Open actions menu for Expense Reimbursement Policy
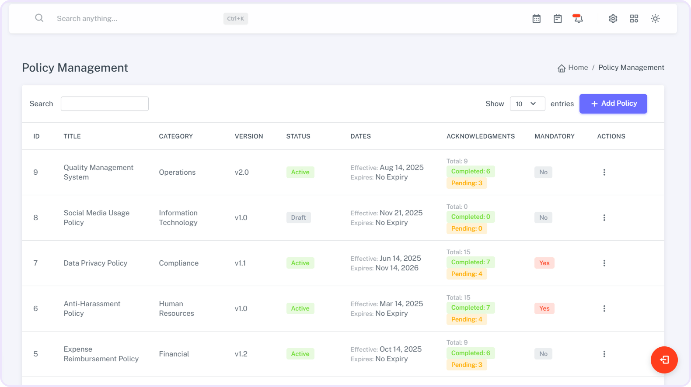Viewport: 691px width, 387px height. click(x=604, y=354)
